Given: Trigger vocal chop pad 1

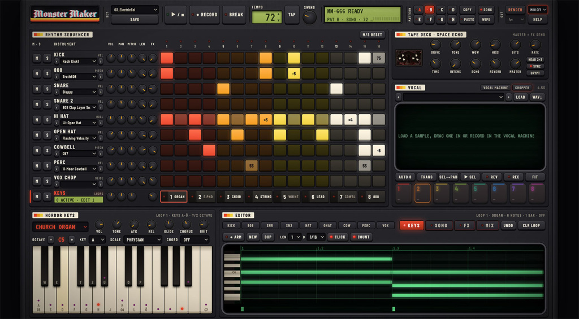Looking at the screenshot, I should coord(403,193).
